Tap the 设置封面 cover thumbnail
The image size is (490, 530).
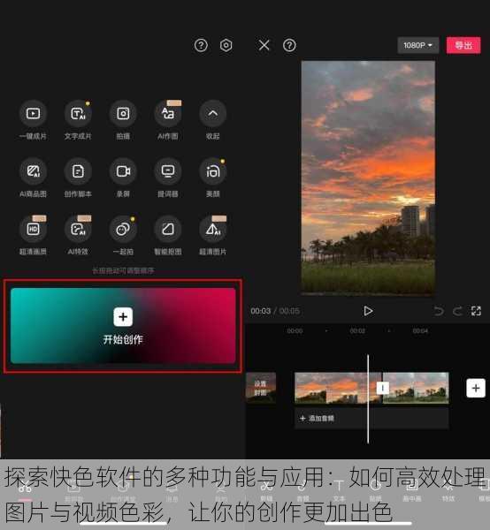pyautogui.click(x=261, y=388)
